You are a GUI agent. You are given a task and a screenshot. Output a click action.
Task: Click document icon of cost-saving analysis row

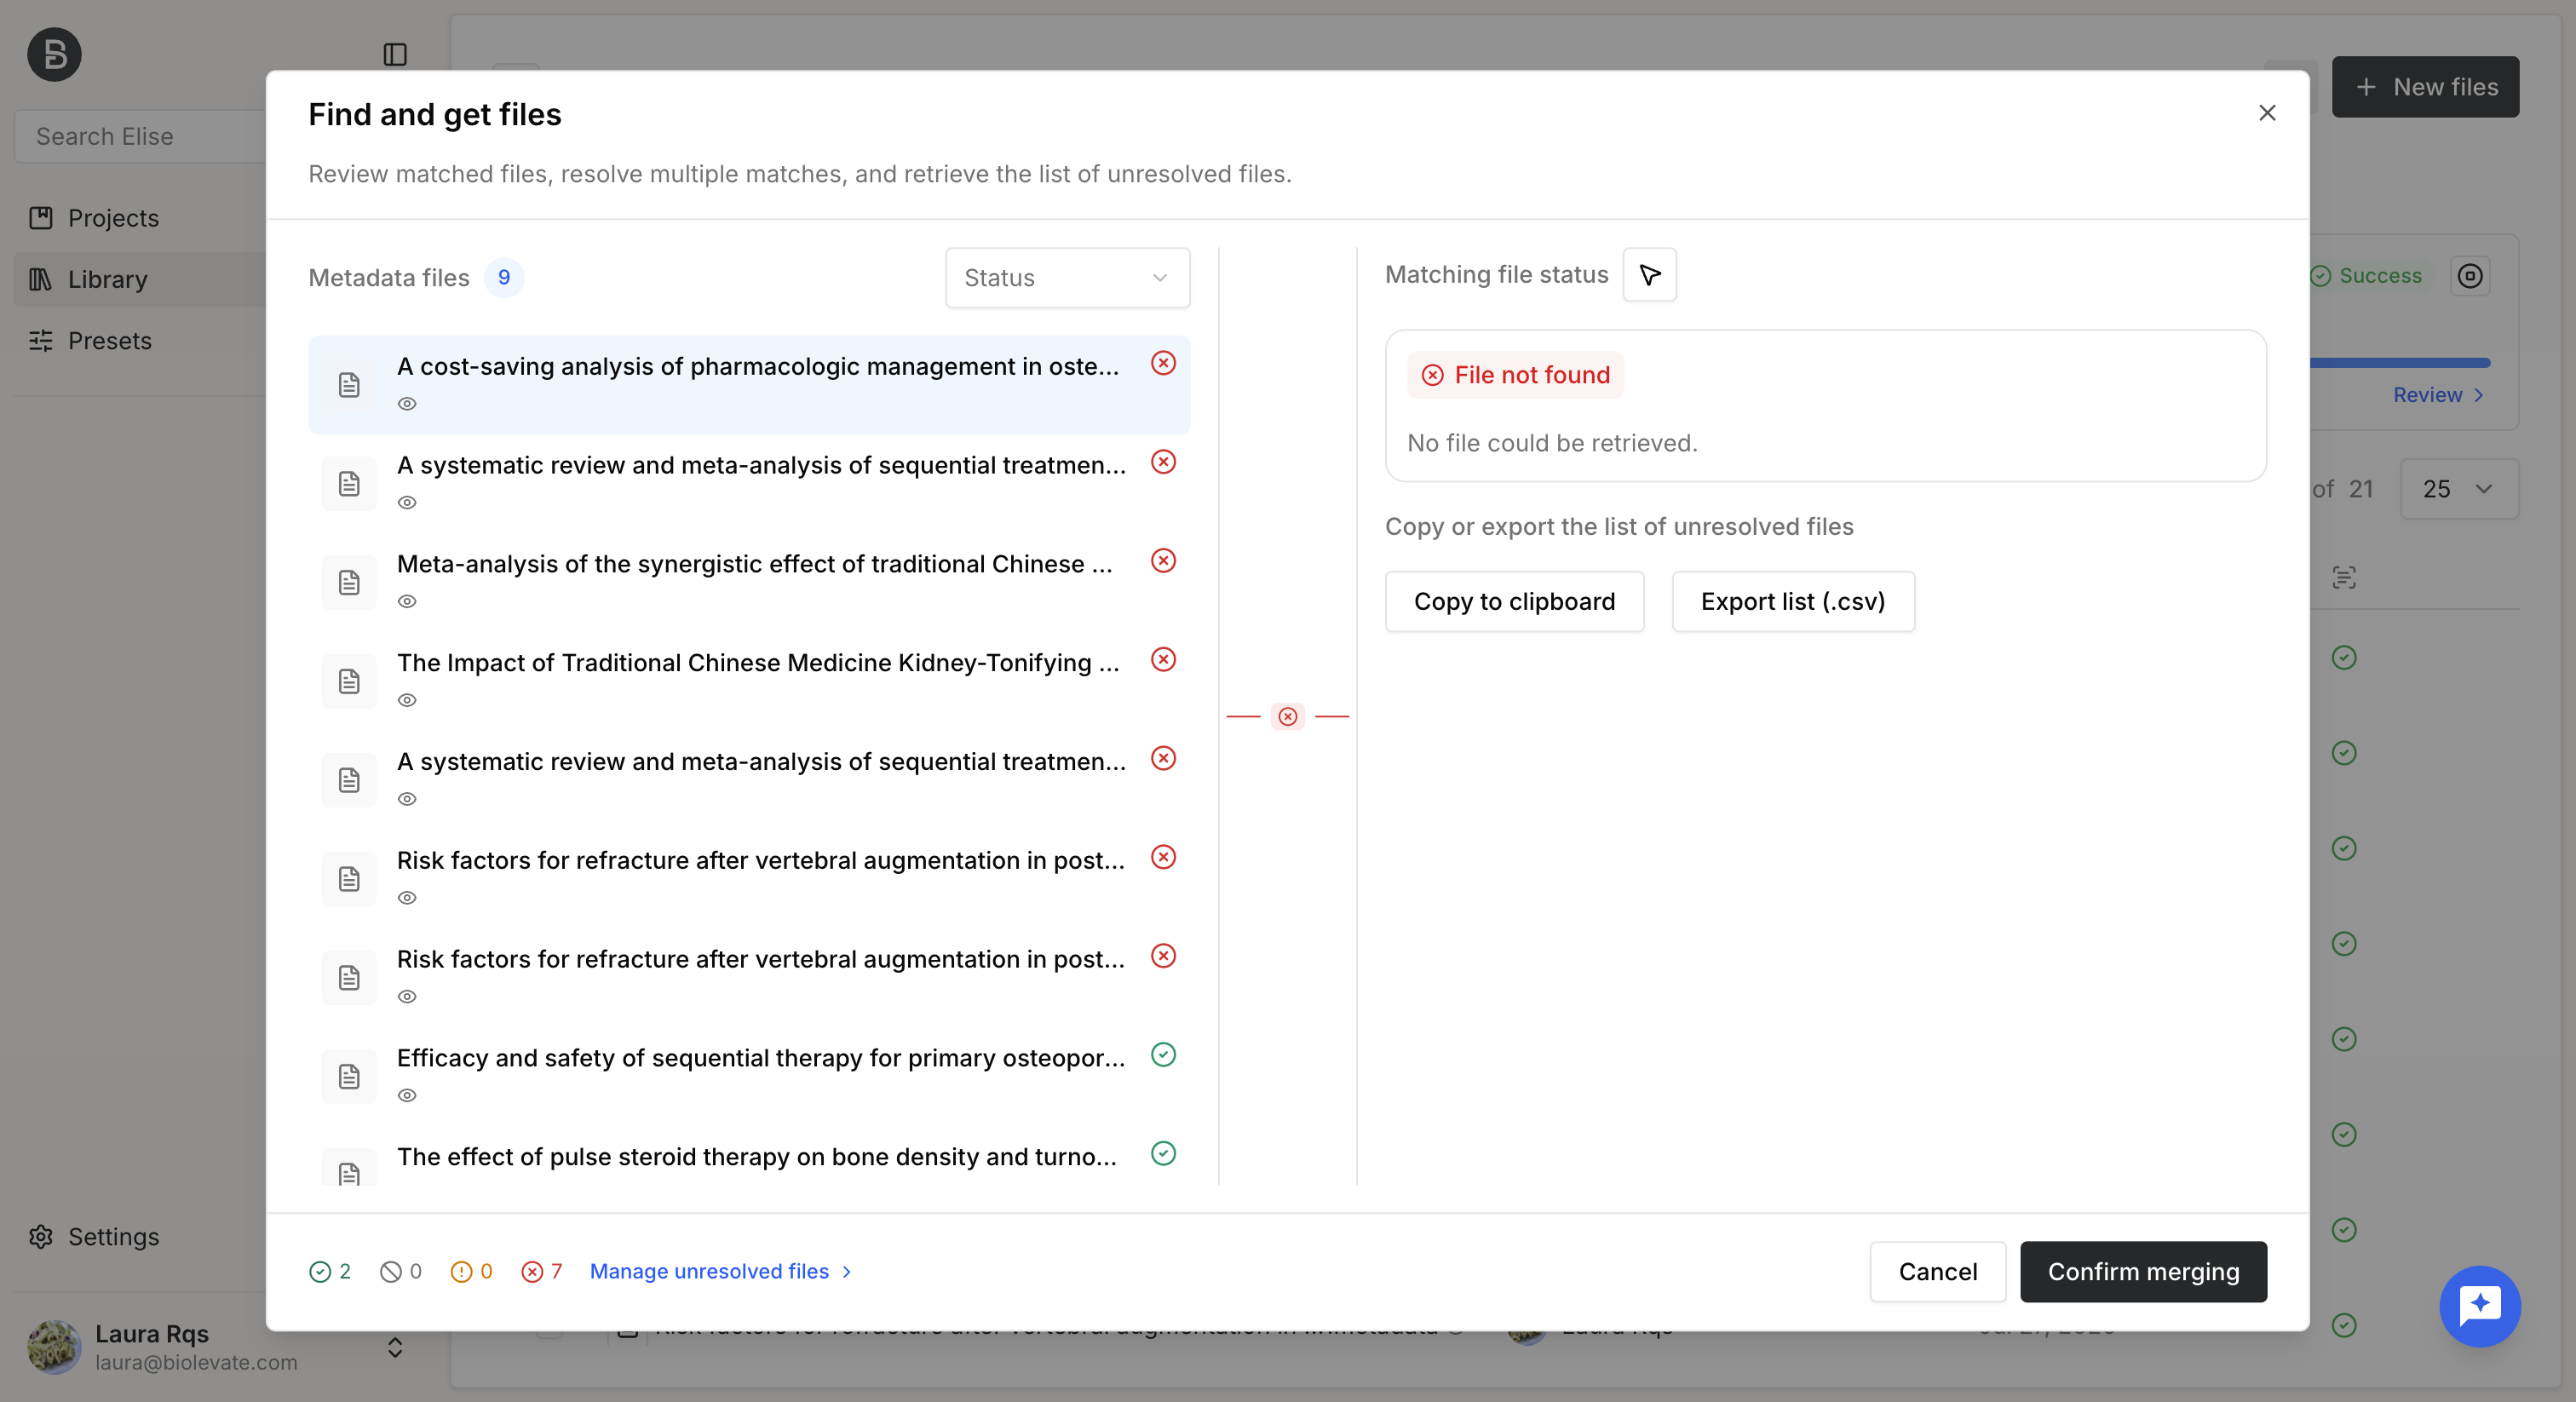point(349,385)
